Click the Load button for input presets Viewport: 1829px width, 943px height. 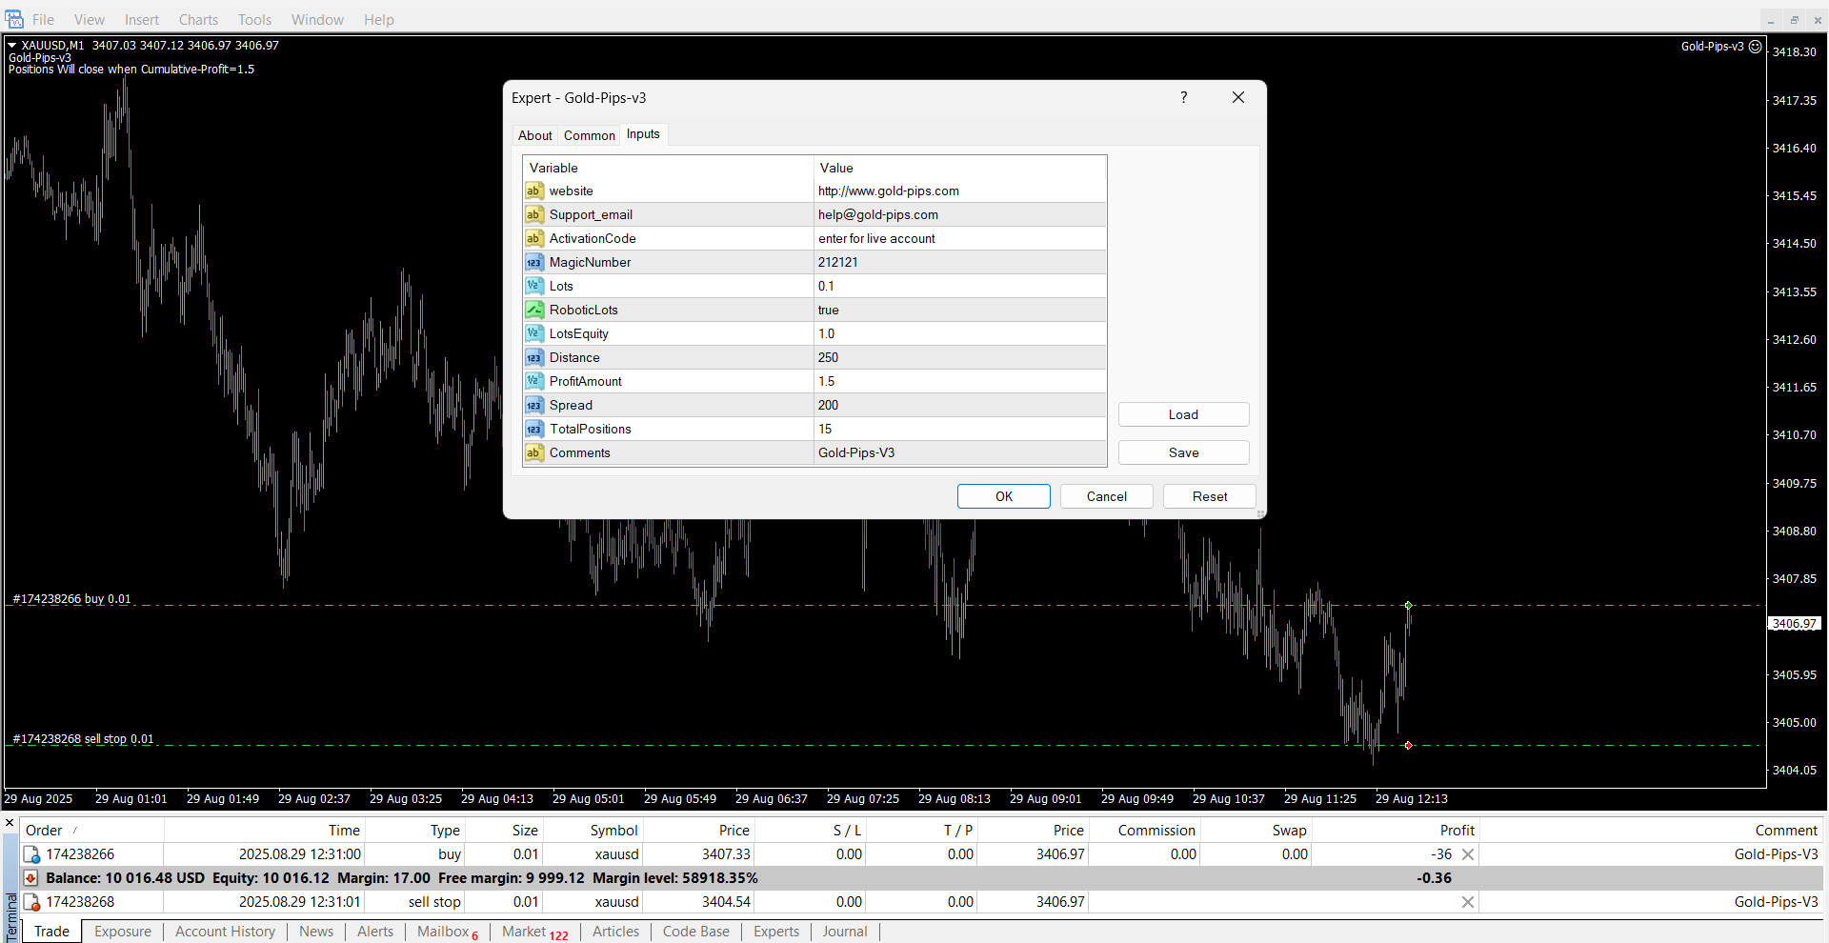1183,414
